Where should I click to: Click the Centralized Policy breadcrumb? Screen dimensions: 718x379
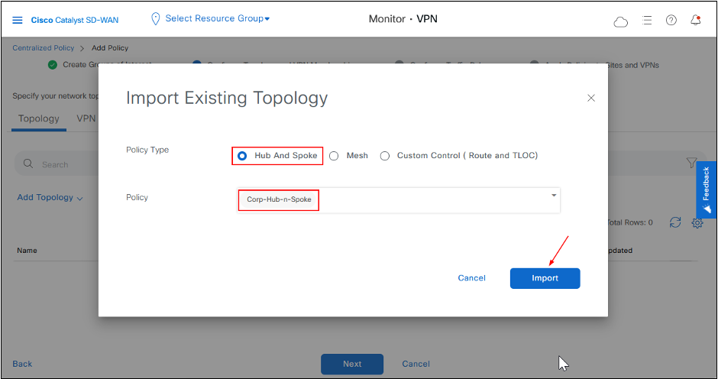point(44,48)
